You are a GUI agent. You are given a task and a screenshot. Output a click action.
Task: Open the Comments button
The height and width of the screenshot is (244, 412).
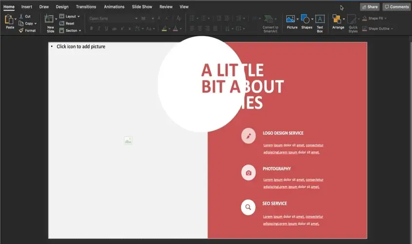pyautogui.click(x=396, y=7)
